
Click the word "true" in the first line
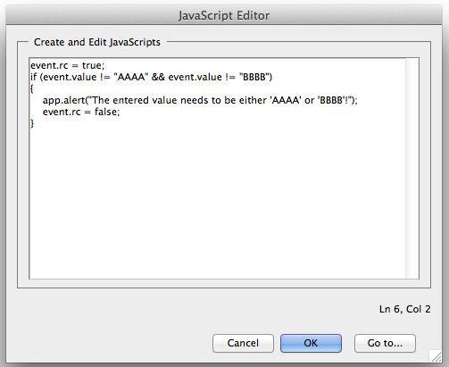pyautogui.click(x=92, y=65)
